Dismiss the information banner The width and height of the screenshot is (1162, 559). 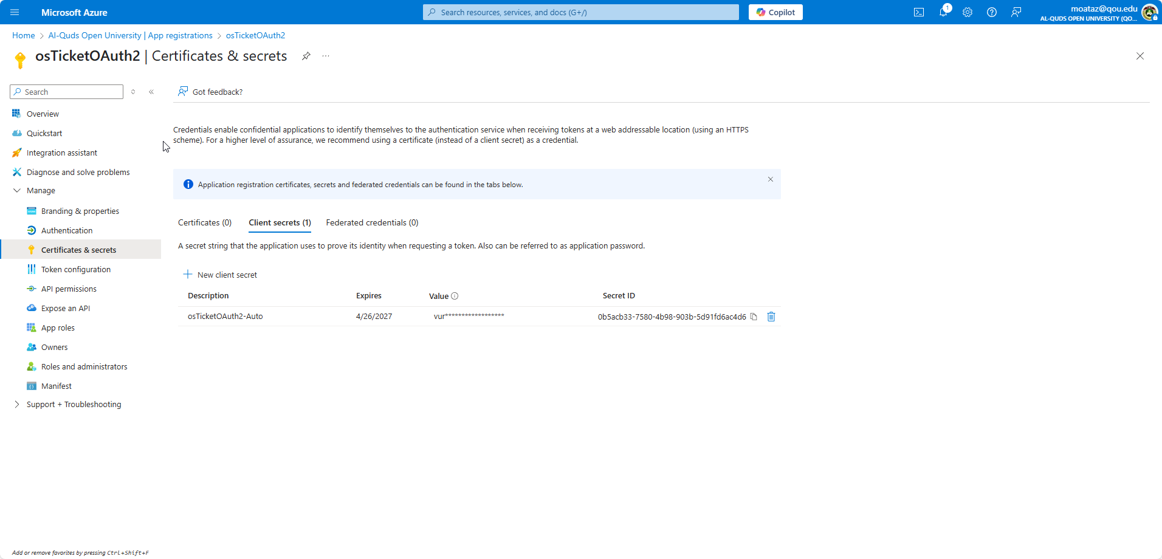[x=770, y=179]
